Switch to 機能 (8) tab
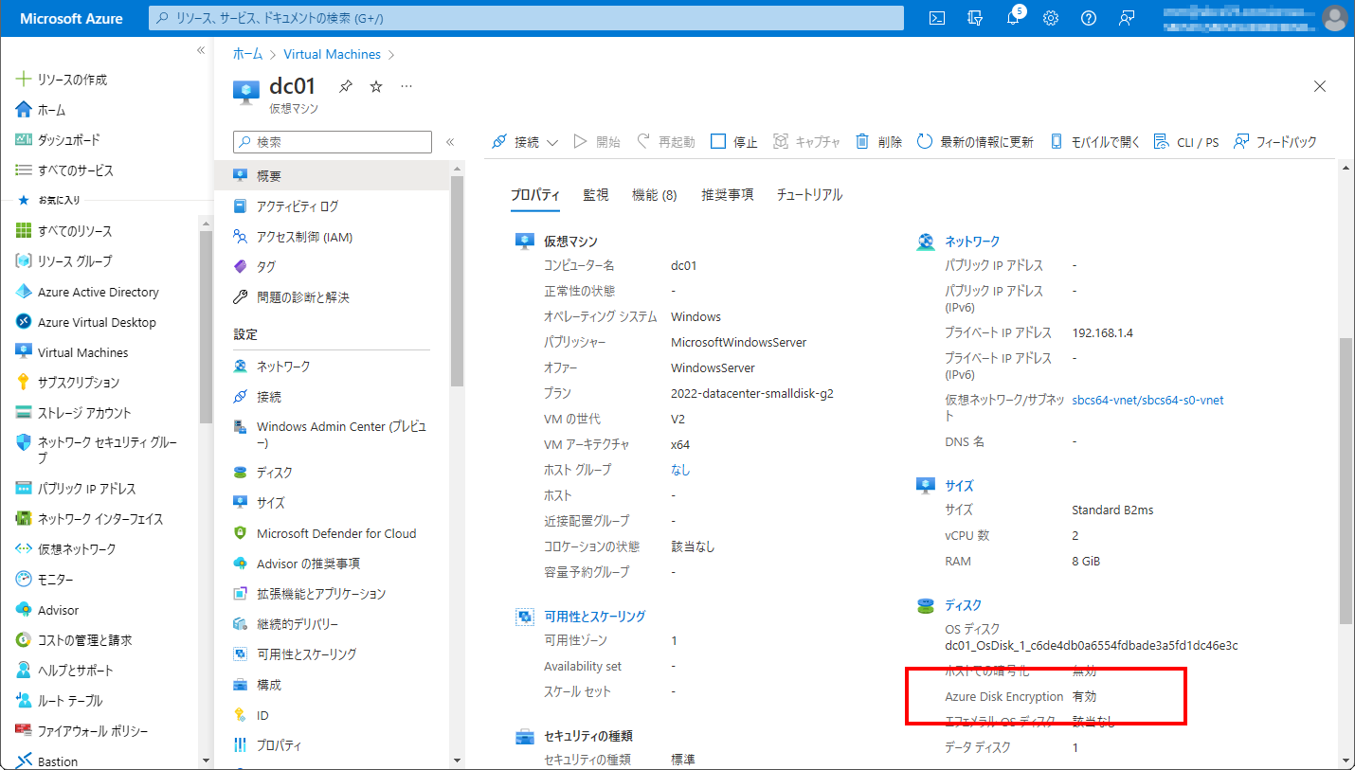Viewport: 1355px width, 770px height. pos(655,195)
